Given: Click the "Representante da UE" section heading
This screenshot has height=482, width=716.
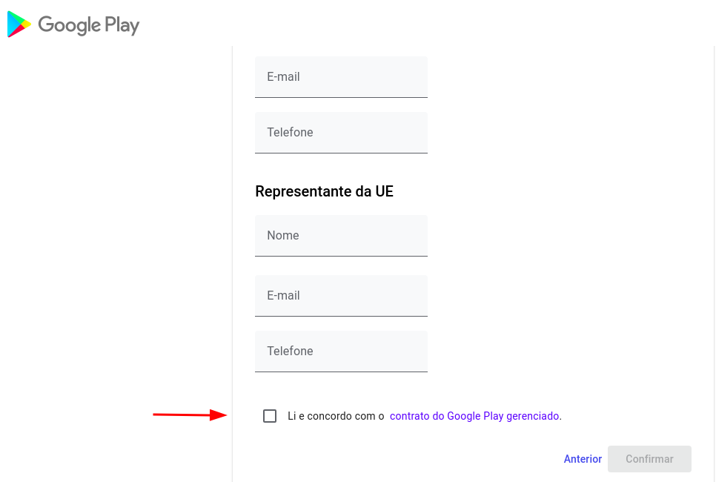Looking at the screenshot, I should pyautogui.click(x=324, y=192).
